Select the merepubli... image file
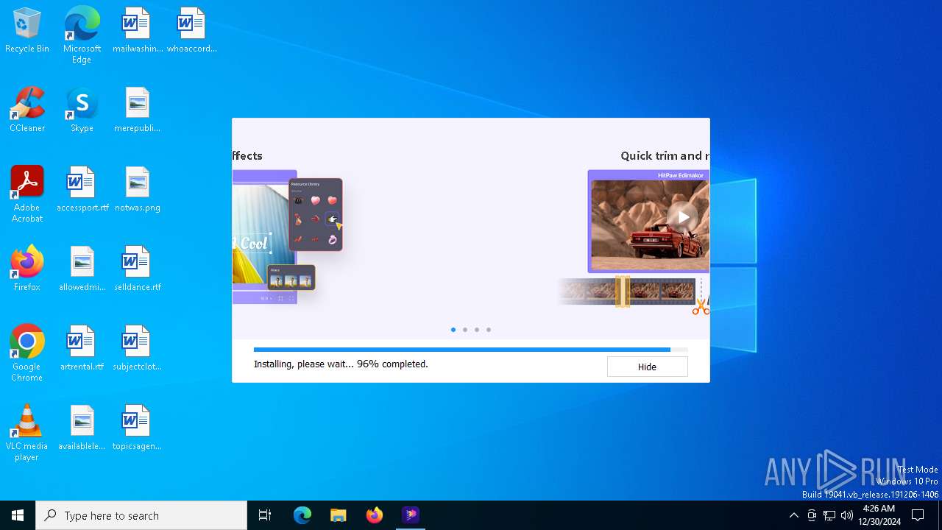 point(137,110)
